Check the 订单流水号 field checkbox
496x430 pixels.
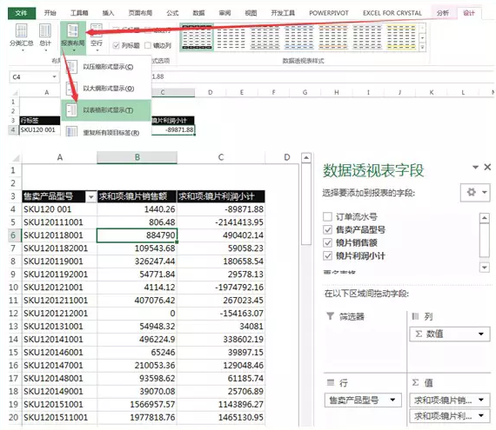click(327, 216)
